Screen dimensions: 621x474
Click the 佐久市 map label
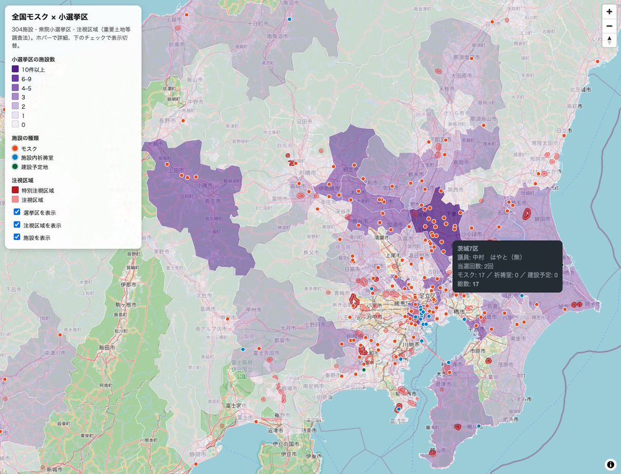pos(213,200)
